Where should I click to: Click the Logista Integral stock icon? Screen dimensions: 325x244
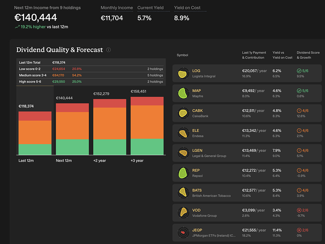(183, 74)
